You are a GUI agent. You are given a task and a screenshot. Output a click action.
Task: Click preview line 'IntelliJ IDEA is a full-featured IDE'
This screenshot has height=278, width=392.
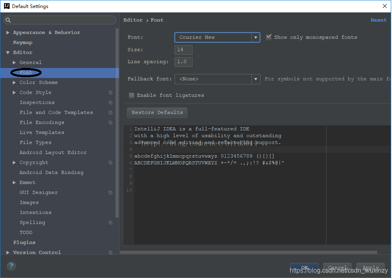[192, 129]
